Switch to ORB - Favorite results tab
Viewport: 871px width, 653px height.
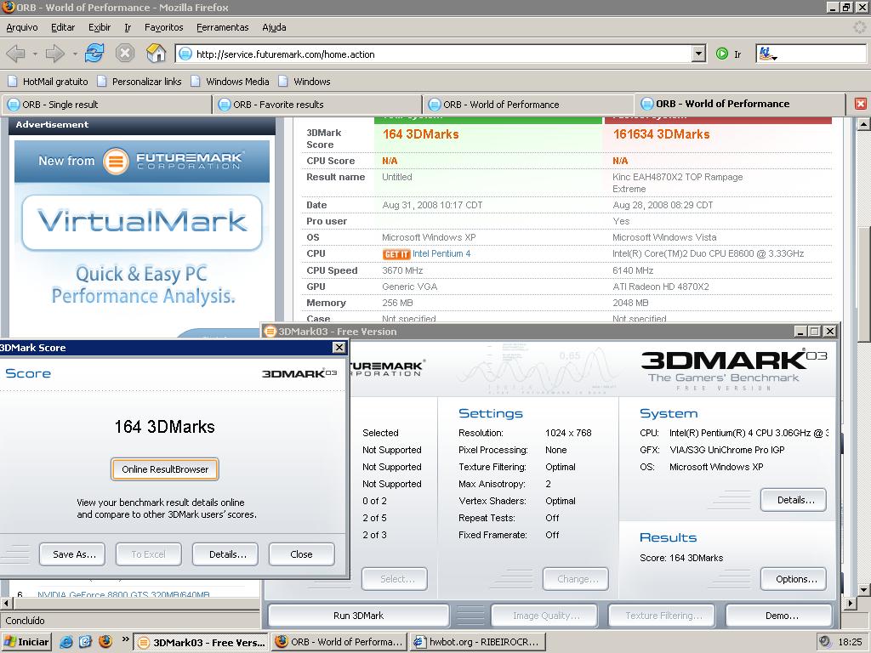pos(317,105)
